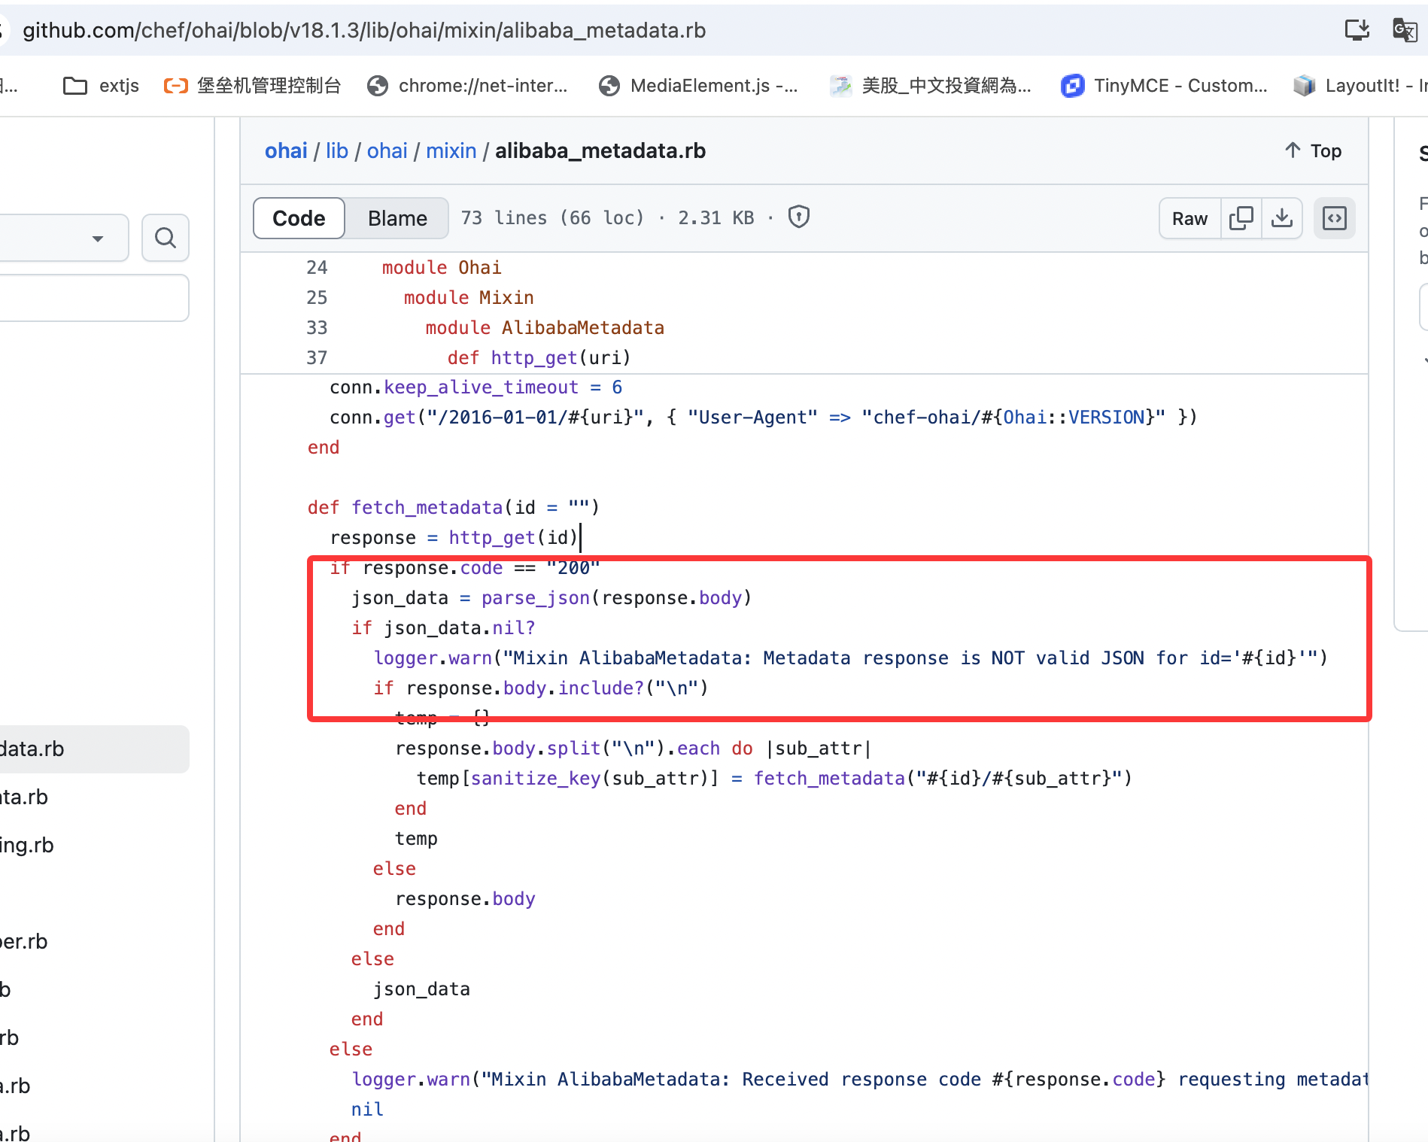Select the er.rb file in sidebar tree
Image resolution: width=1428 pixels, height=1142 pixels.
point(24,942)
